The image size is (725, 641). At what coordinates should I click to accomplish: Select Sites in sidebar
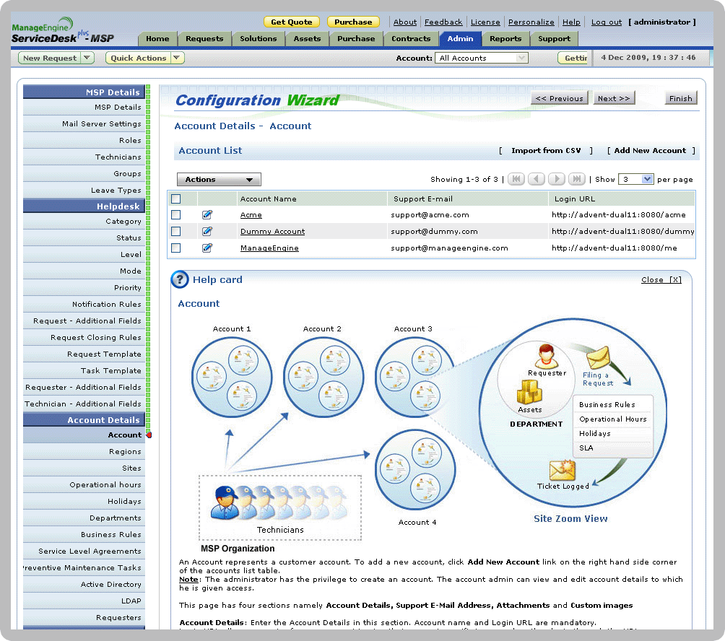84,468
